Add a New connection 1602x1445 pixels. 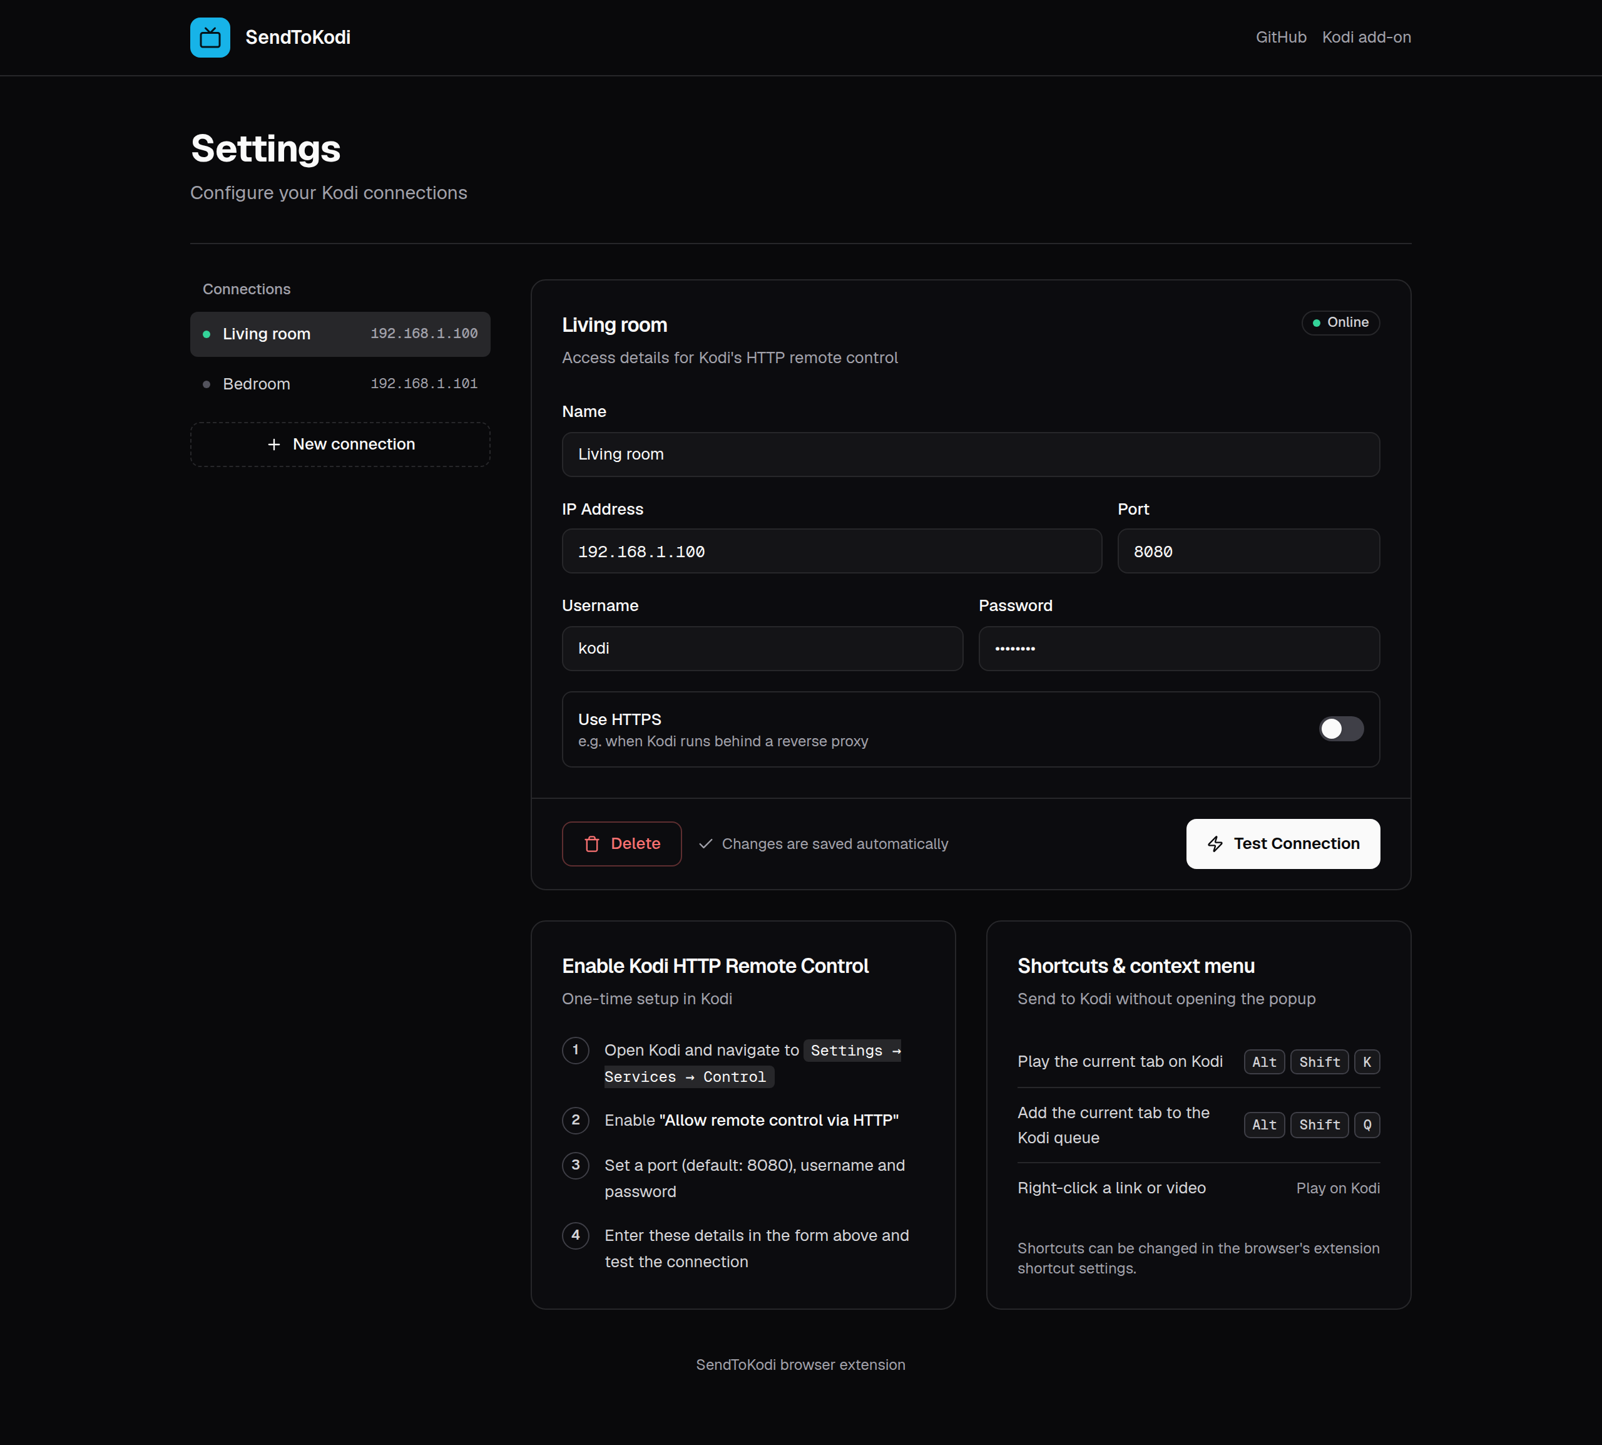point(340,445)
